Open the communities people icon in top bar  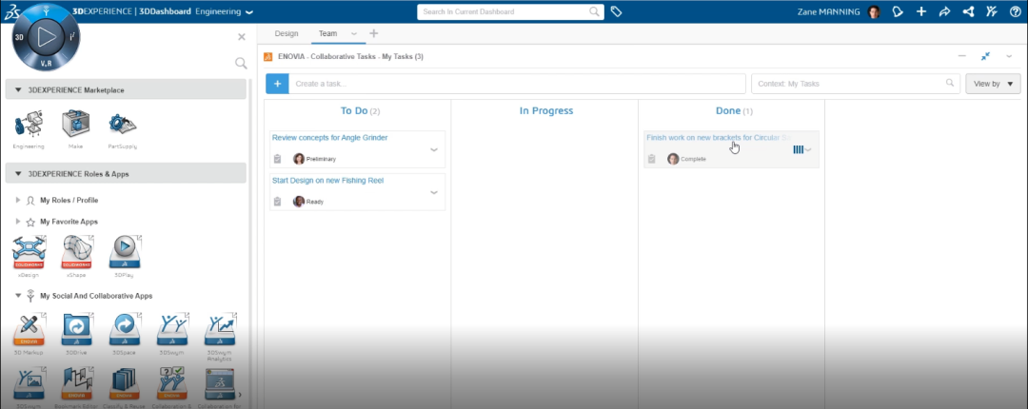click(x=992, y=11)
